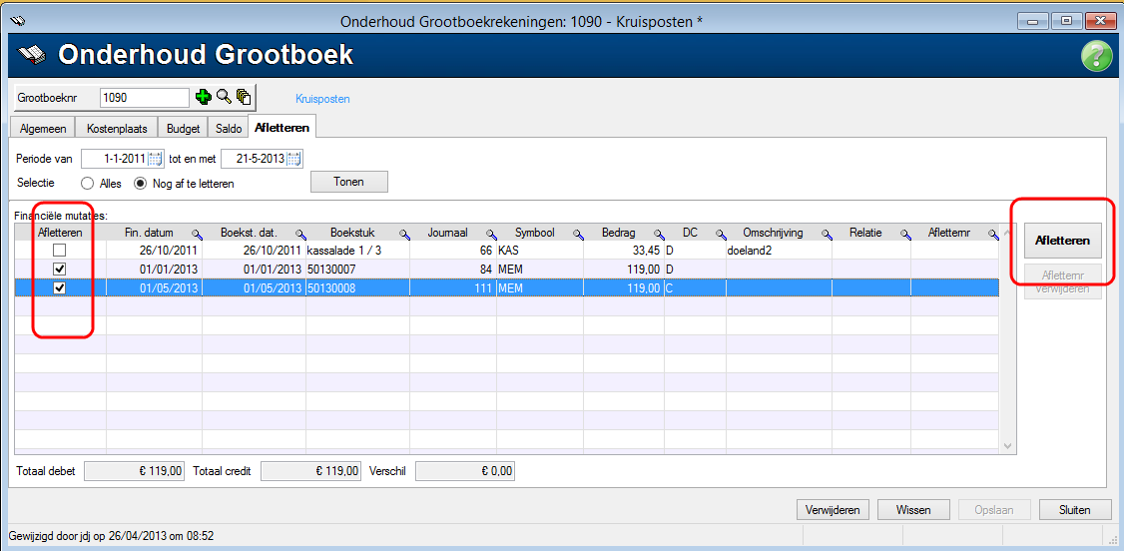Screen dimensions: 1124x551
Task: Filter Boekstuk column with magnifier icon
Action: click(405, 234)
